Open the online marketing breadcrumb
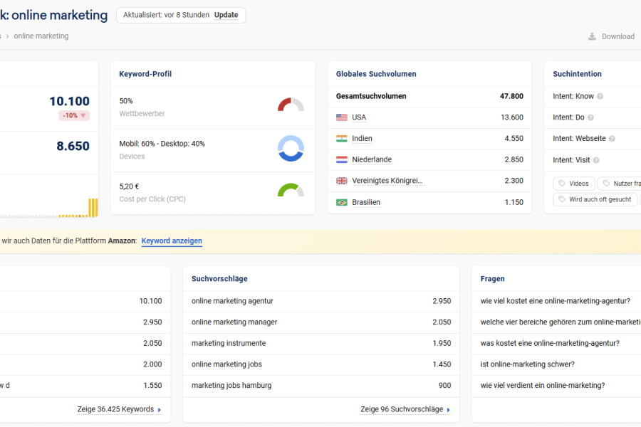This screenshot has width=641, height=427. [41, 36]
